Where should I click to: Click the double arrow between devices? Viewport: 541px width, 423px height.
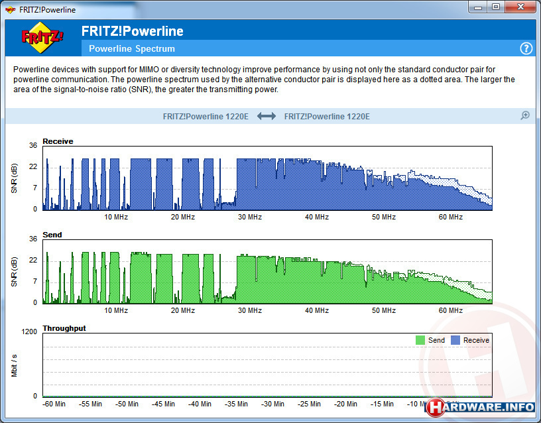tap(267, 116)
